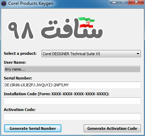
Task: Click the Generate Activation Code button
Action: point(112,128)
